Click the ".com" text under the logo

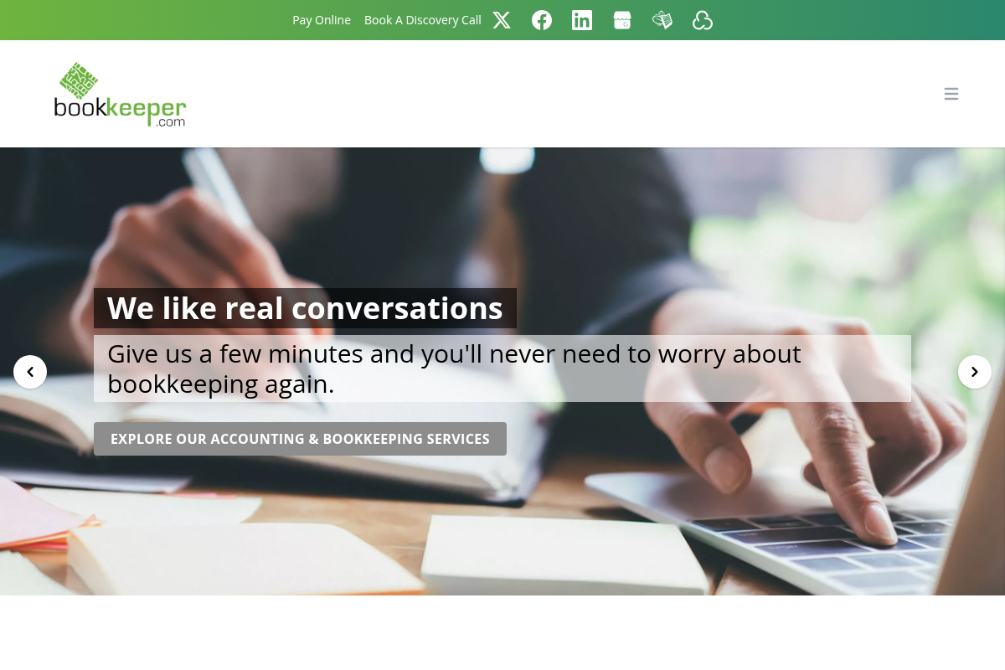(170, 122)
